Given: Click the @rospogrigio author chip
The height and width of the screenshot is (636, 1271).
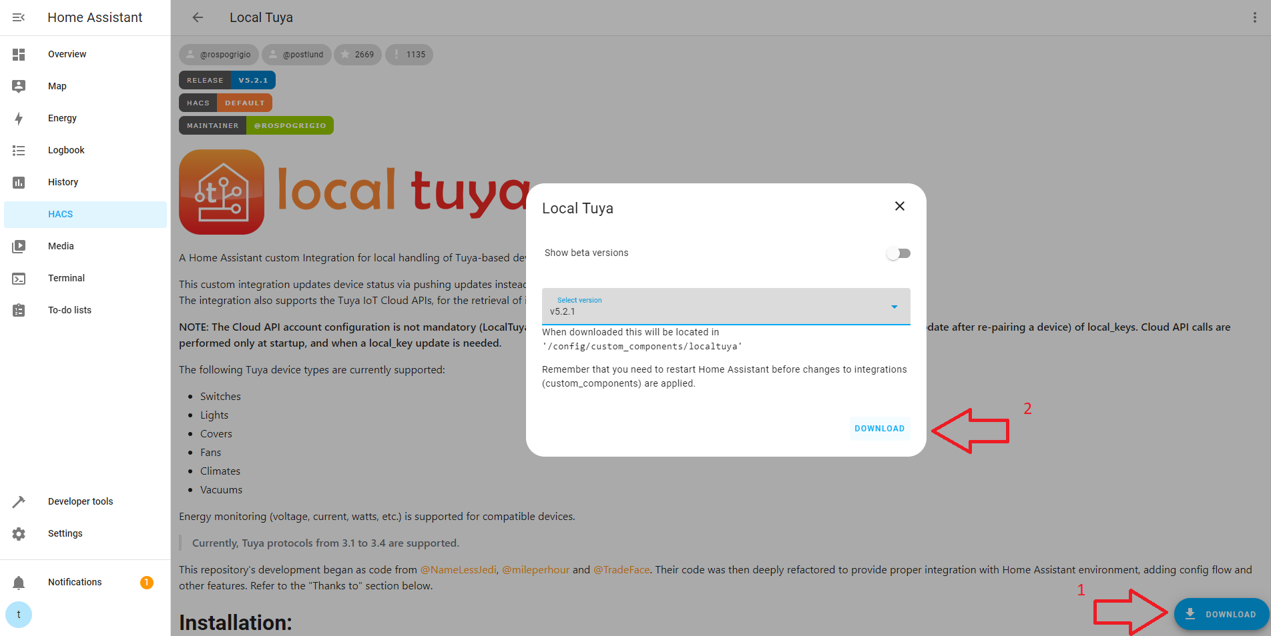Looking at the screenshot, I should [218, 55].
